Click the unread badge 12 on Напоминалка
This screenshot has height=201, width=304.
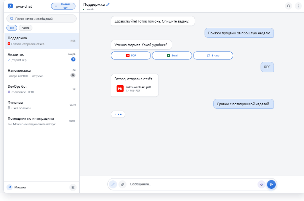point(73,75)
